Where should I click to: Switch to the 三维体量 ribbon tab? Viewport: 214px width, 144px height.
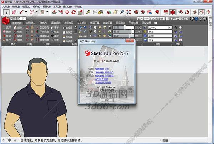click(133, 23)
